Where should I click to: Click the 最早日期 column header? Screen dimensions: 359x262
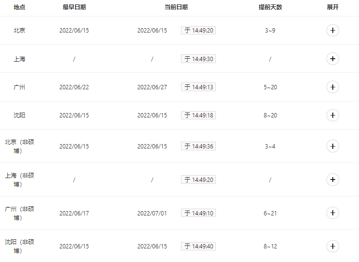[x=74, y=7]
